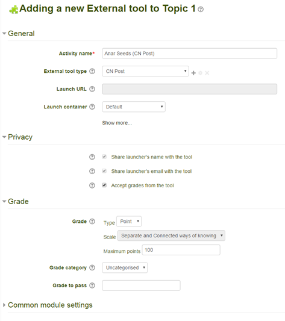The height and width of the screenshot is (321, 285).
Task: Click the Activity name text field
Action: click(190, 54)
